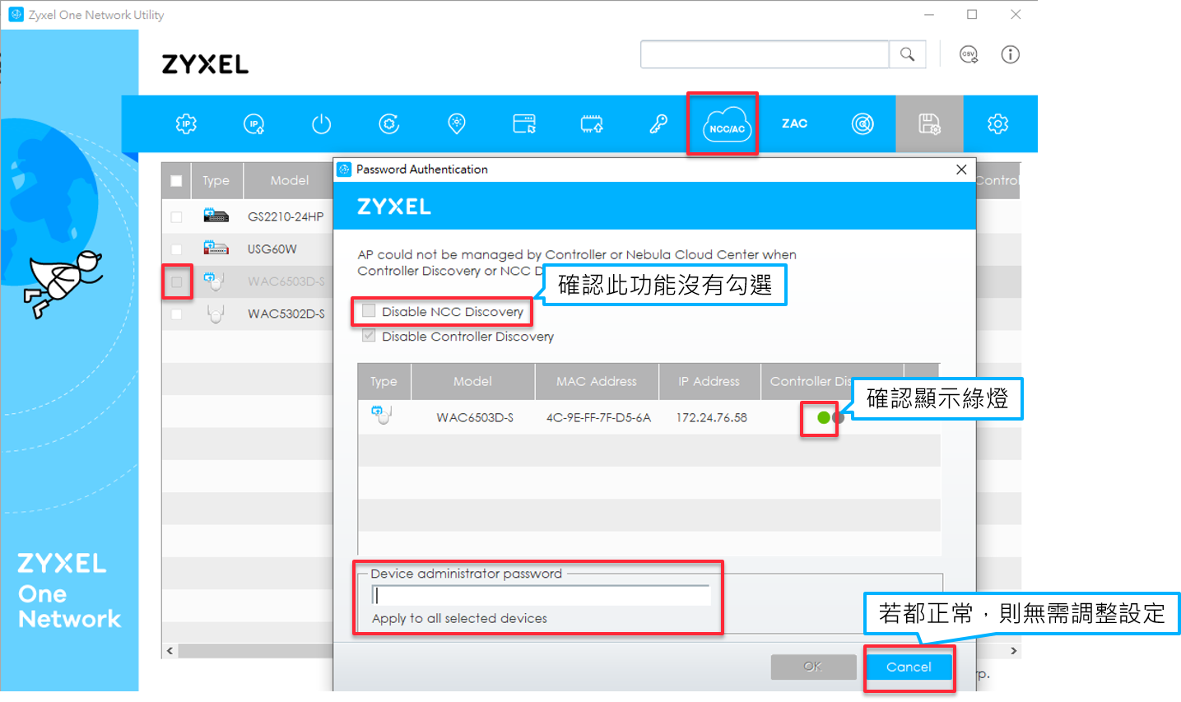
Task: Minimize the Zyxel One Network Utility window
Action: [929, 15]
